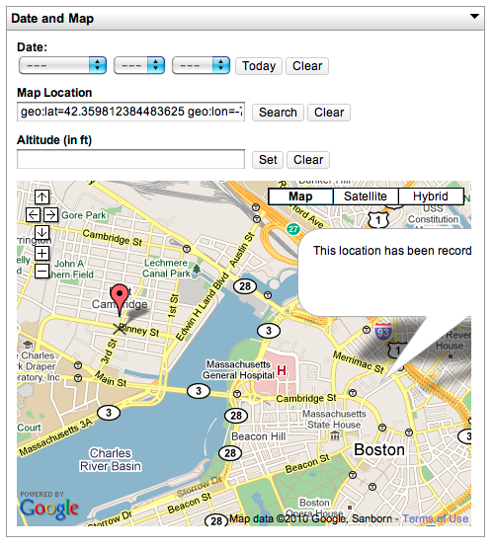Viewport: 495px width, 551px height.
Task: Click the Lechmere Canal Park tree icon
Action: coord(197,270)
